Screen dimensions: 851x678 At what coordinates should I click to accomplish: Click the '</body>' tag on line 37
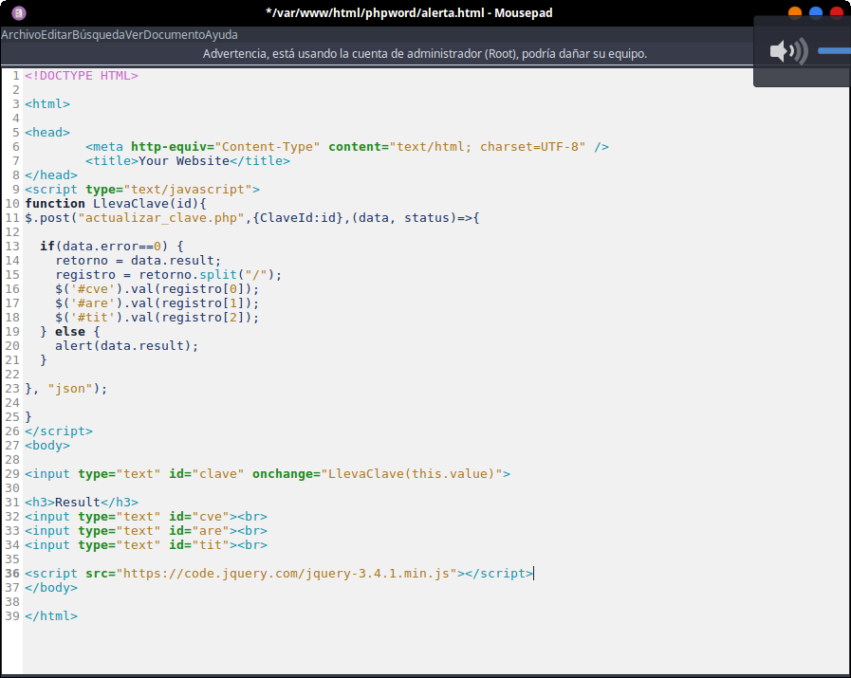[x=51, y=587]
